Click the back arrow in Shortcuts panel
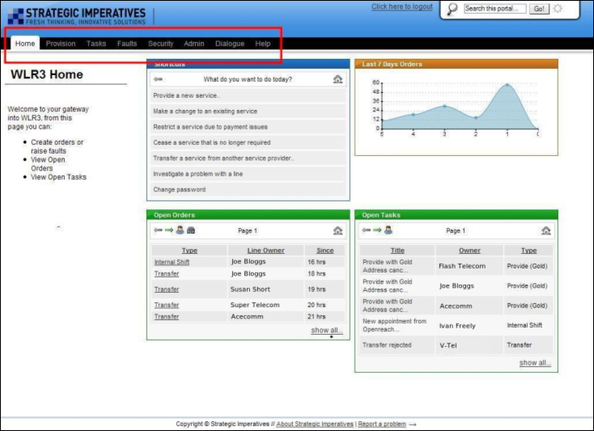This screenshot has width=594, height=431. click(158, 79)
